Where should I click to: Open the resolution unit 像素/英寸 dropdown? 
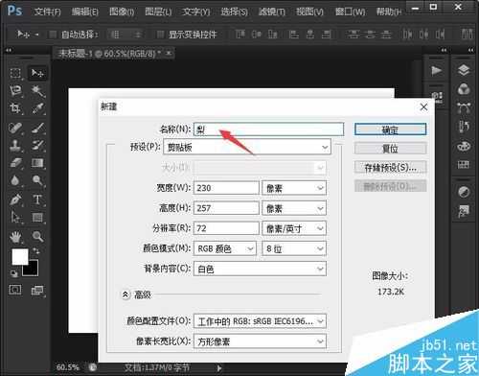point(294,228)
